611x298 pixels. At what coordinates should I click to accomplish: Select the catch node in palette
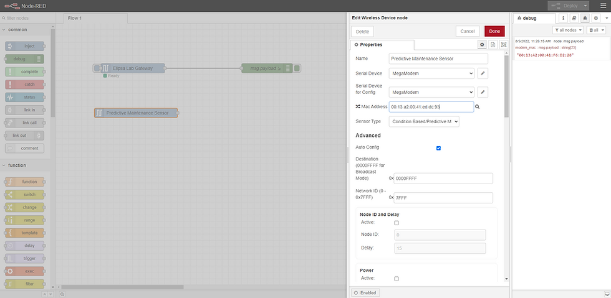coord(24,85)
